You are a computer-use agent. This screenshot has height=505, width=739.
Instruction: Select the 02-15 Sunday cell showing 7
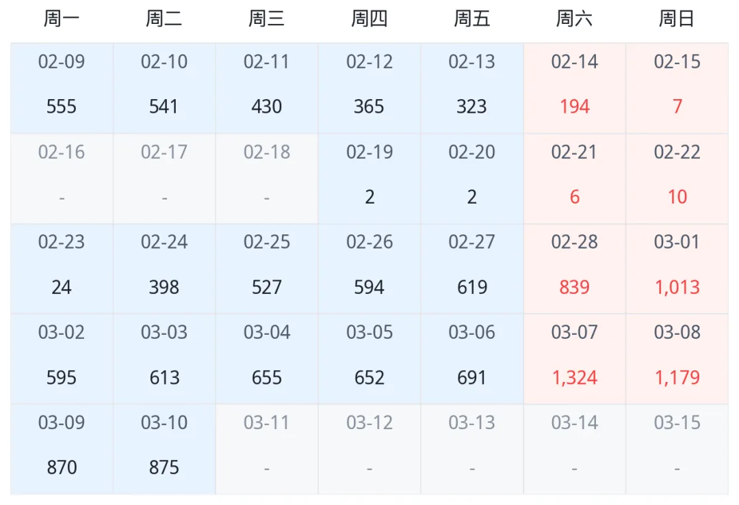pos(677,88)
